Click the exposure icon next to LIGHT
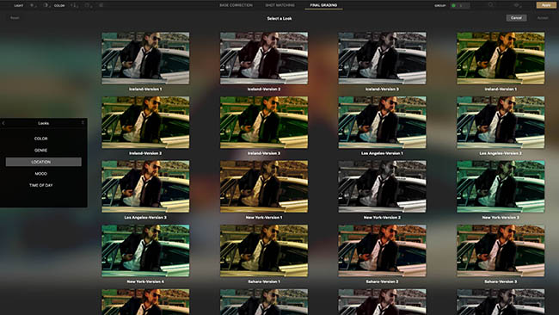This screenshot has width=559, height=315. click(x=33, y=5)
